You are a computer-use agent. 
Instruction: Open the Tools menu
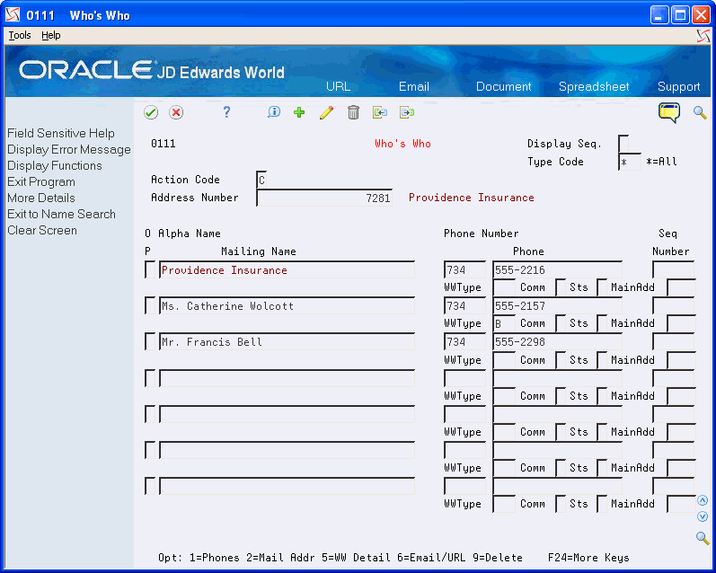pyautogui.click(x=20, y=35)
